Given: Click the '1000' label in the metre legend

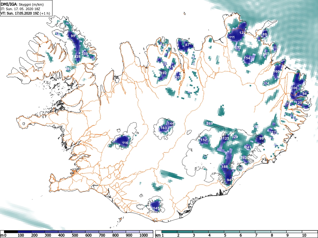Looking at the screenshot, I should [x=144, y=235].
